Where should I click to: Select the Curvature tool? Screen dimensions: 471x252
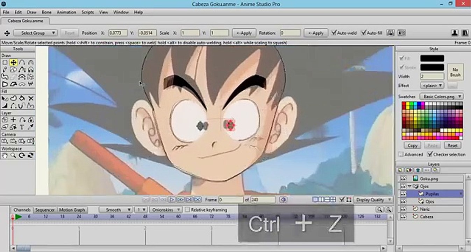31,62
